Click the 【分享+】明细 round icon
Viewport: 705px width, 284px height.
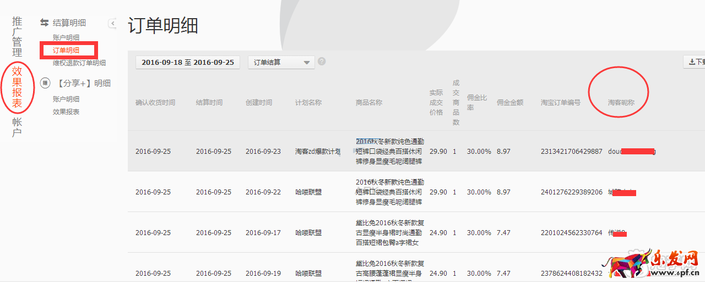pos(45,83)
